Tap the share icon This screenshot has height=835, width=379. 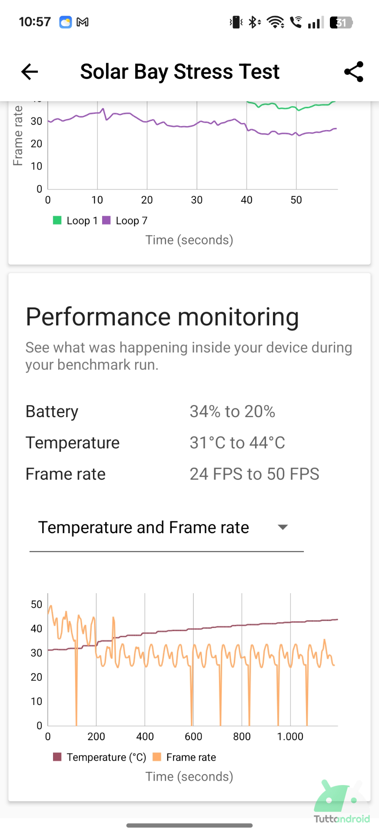pos(353,72)
